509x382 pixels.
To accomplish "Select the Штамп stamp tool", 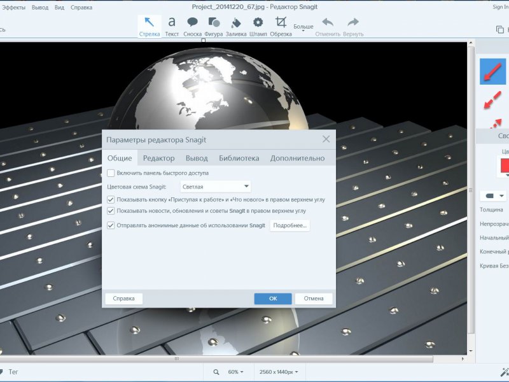I will tap(258, 27).
